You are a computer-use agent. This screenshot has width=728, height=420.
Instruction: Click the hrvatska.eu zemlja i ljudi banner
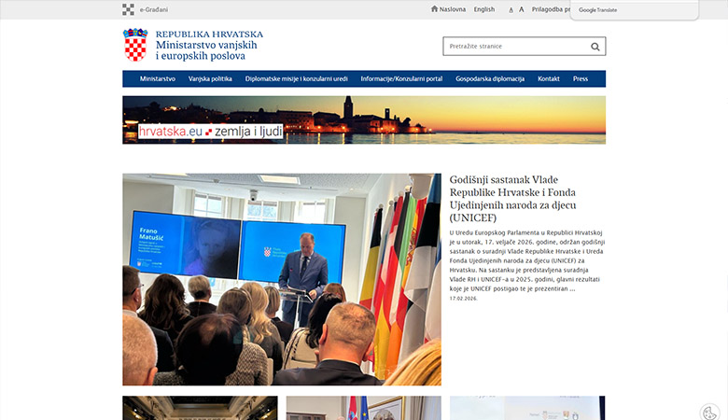[x=364, y=119]
